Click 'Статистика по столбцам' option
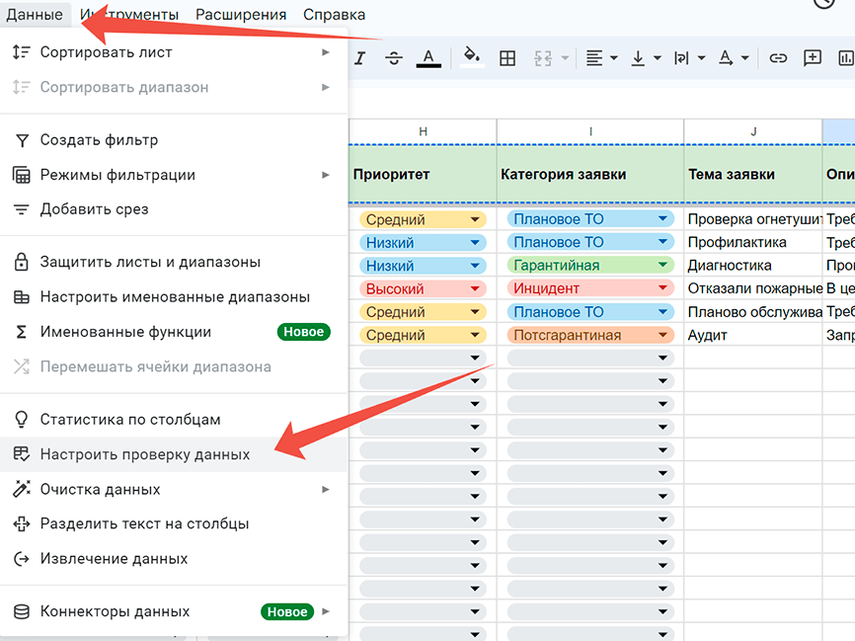Viewport: 855px width, 641px height. [130, 420]
